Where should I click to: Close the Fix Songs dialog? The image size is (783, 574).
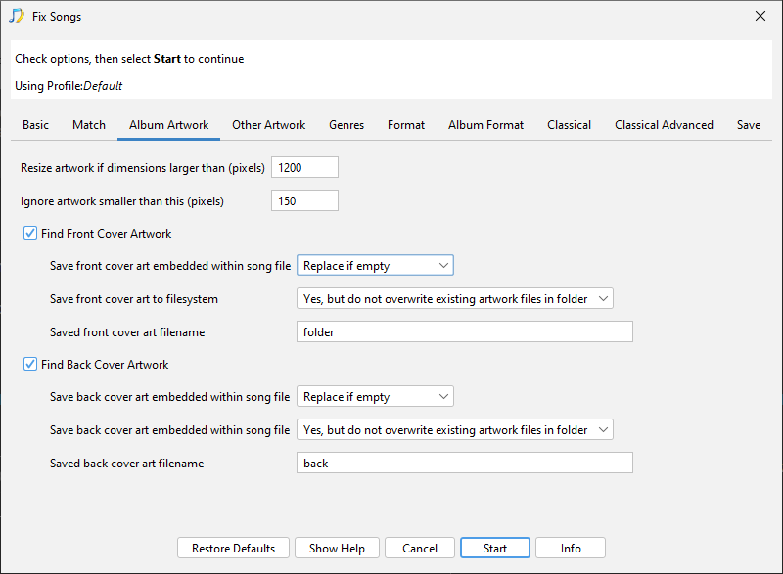760,16
